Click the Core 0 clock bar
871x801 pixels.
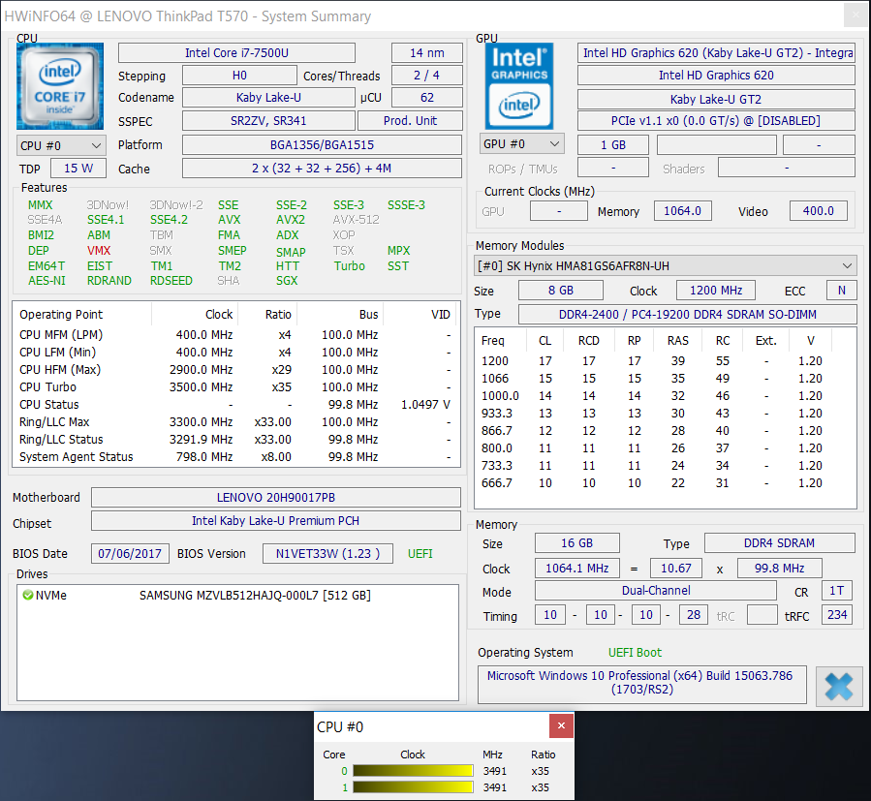point(412,771)
